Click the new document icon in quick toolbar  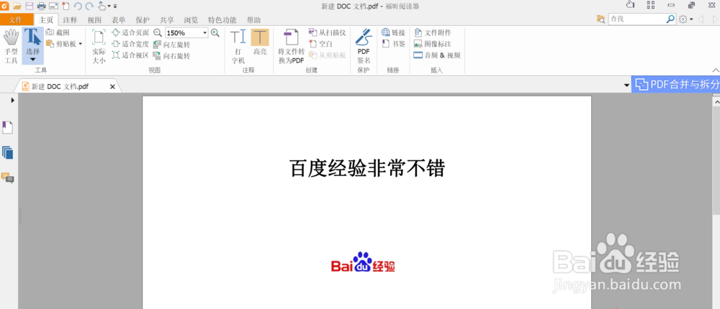(66, 6)
